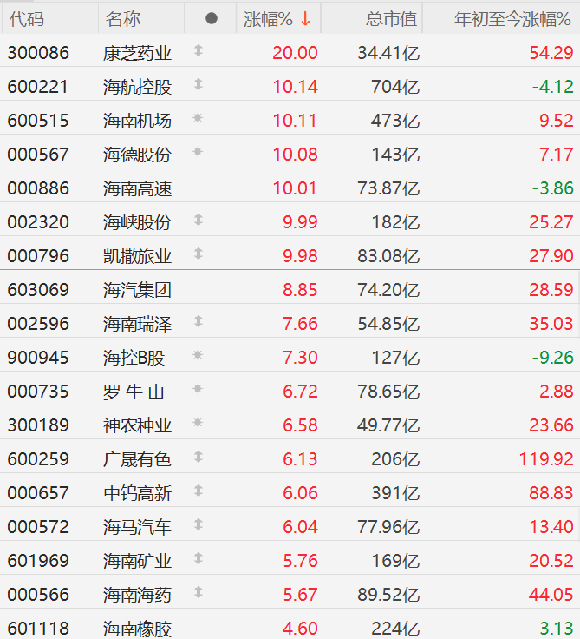Select stock name 康芝药业

[138, 53]
